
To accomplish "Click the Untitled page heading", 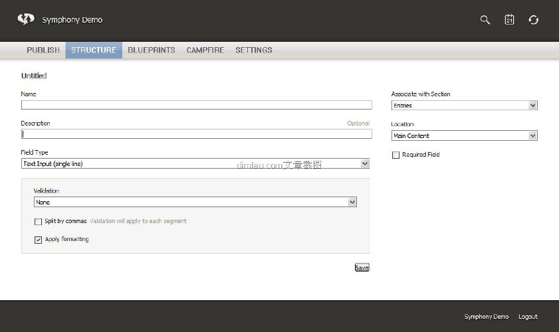I will tap(34, 76).
